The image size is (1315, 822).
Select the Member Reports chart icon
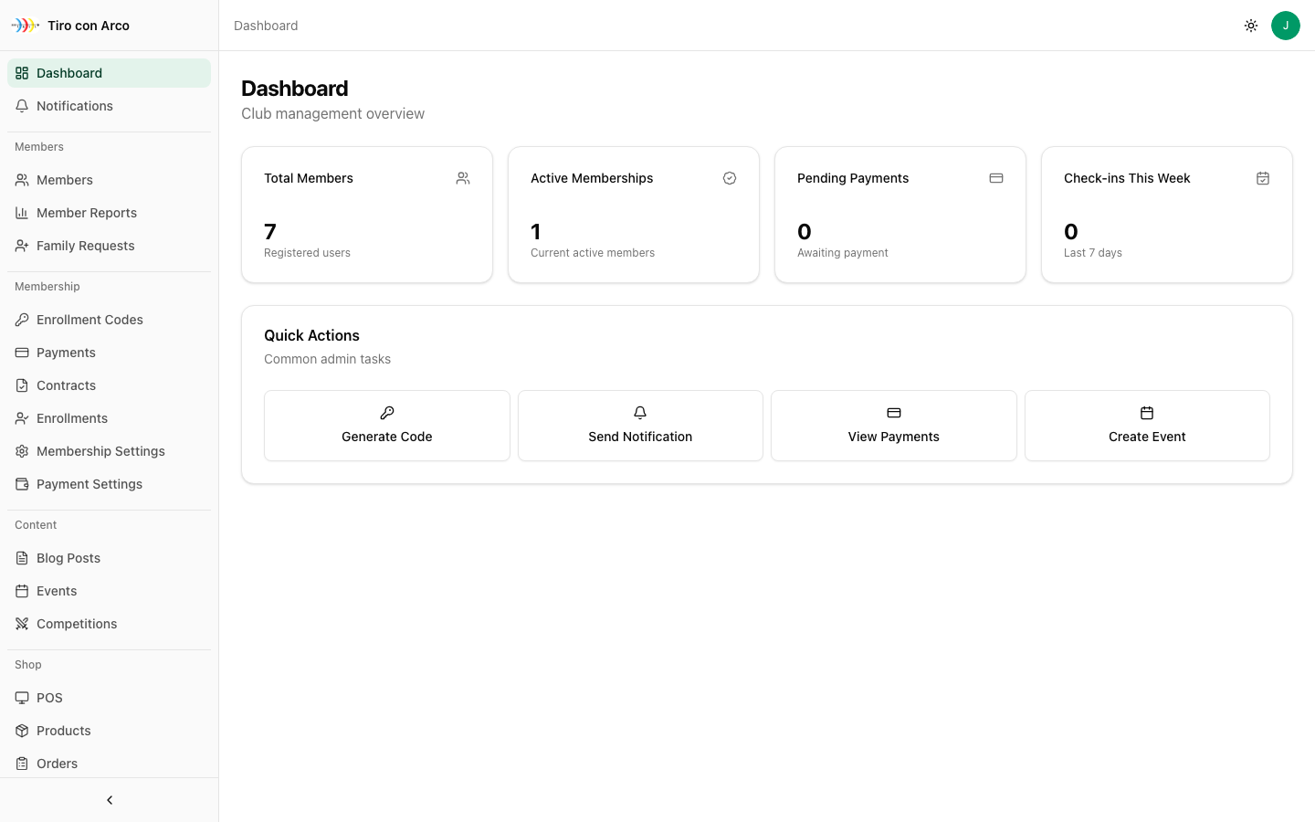pos(21,213)
